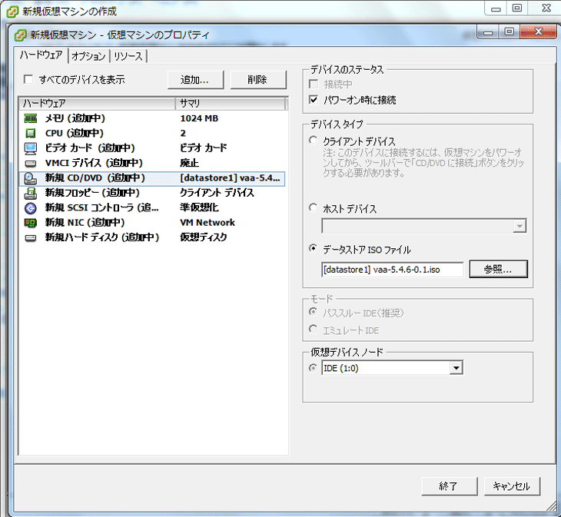Image resolution: width=561 pixels, height=517 pixels.
Task: Open the ホスト デバイス dropdown list
Action: click(x=520, y=226)
